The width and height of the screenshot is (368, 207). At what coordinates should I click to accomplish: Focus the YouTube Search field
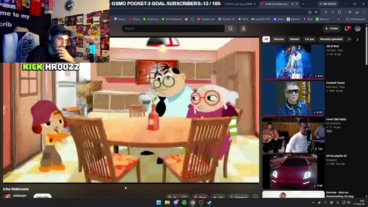(173, 28)
